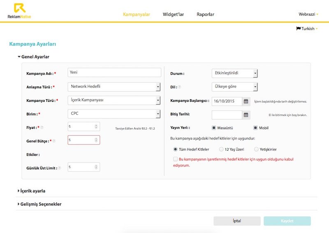This screenshot has width=329, height=233.
Task: Toggle the Mobil checkbox
Action: tap(255, 128)
